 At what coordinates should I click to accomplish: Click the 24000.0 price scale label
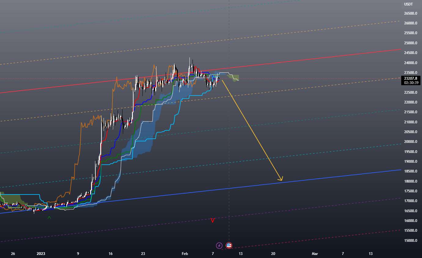[410, 63]
